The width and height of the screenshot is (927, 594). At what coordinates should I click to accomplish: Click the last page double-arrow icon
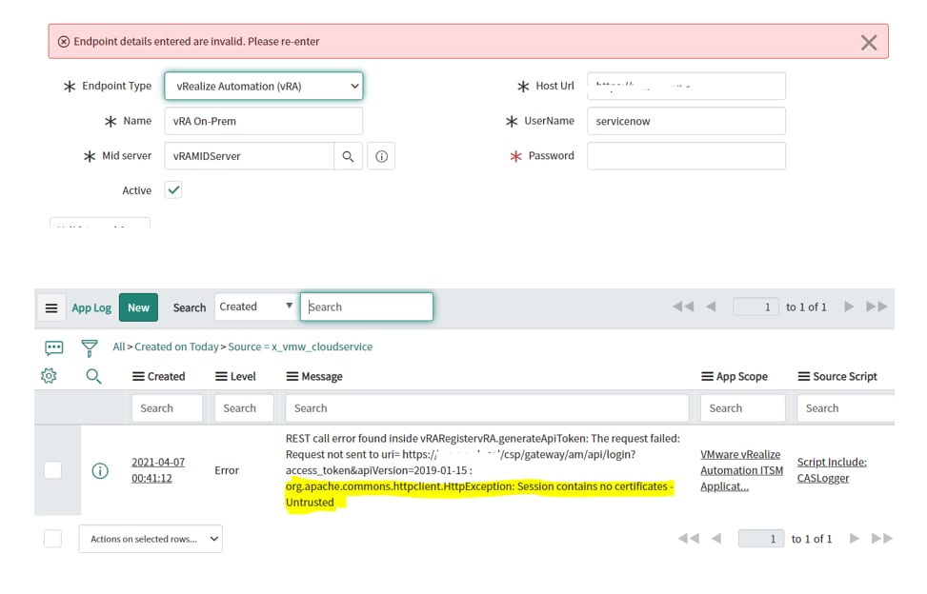(878, 307)
